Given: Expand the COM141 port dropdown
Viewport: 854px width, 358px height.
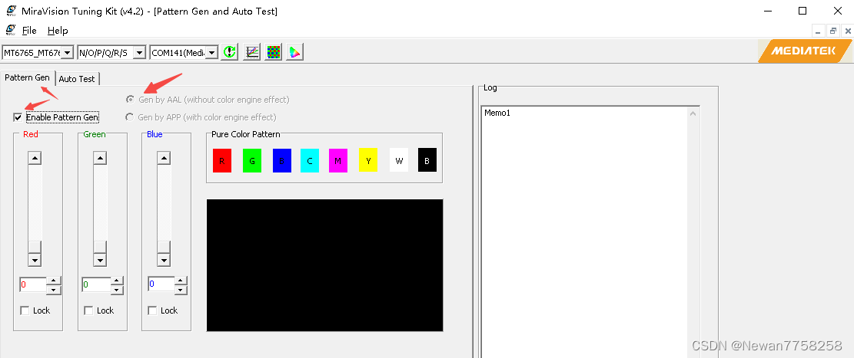Looking at the screenshot, I should 212,52.
